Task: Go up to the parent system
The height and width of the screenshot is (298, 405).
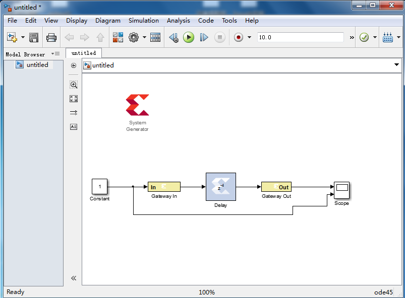Action: 100,37
